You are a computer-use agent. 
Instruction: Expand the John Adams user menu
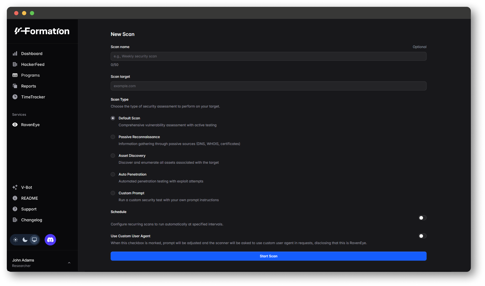(69, 263)
